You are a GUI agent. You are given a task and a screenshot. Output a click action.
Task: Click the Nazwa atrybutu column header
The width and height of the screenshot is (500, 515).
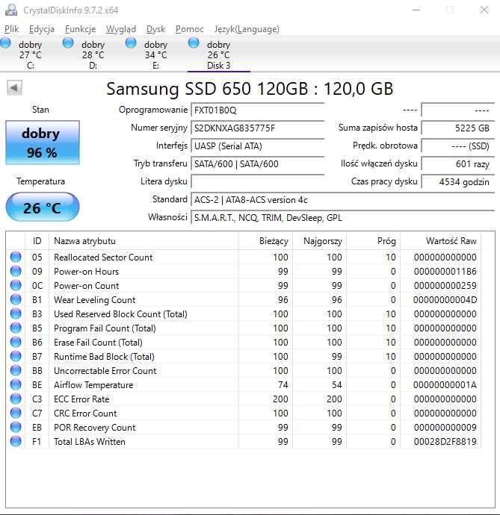(x=143, y=241)
